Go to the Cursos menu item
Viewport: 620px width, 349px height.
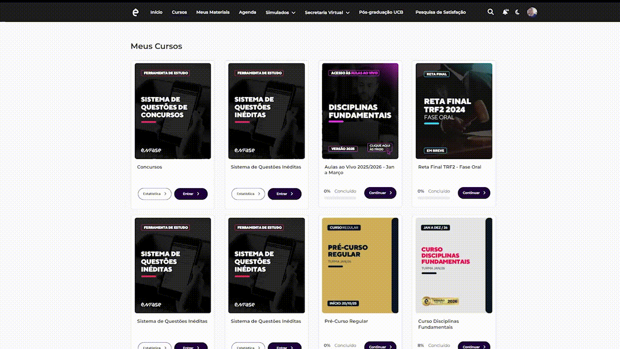coord(179,12)
